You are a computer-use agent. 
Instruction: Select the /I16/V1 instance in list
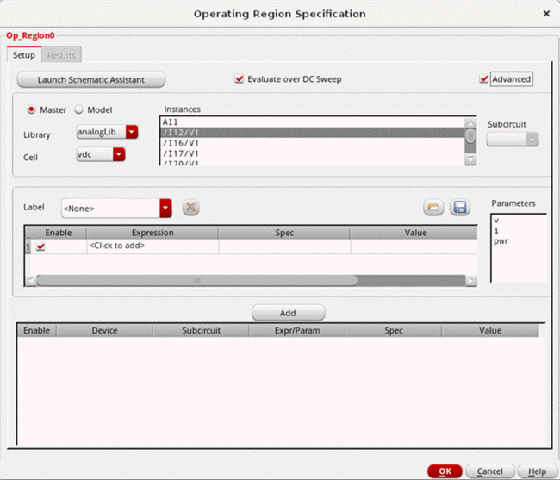click(x=181, y=143)
